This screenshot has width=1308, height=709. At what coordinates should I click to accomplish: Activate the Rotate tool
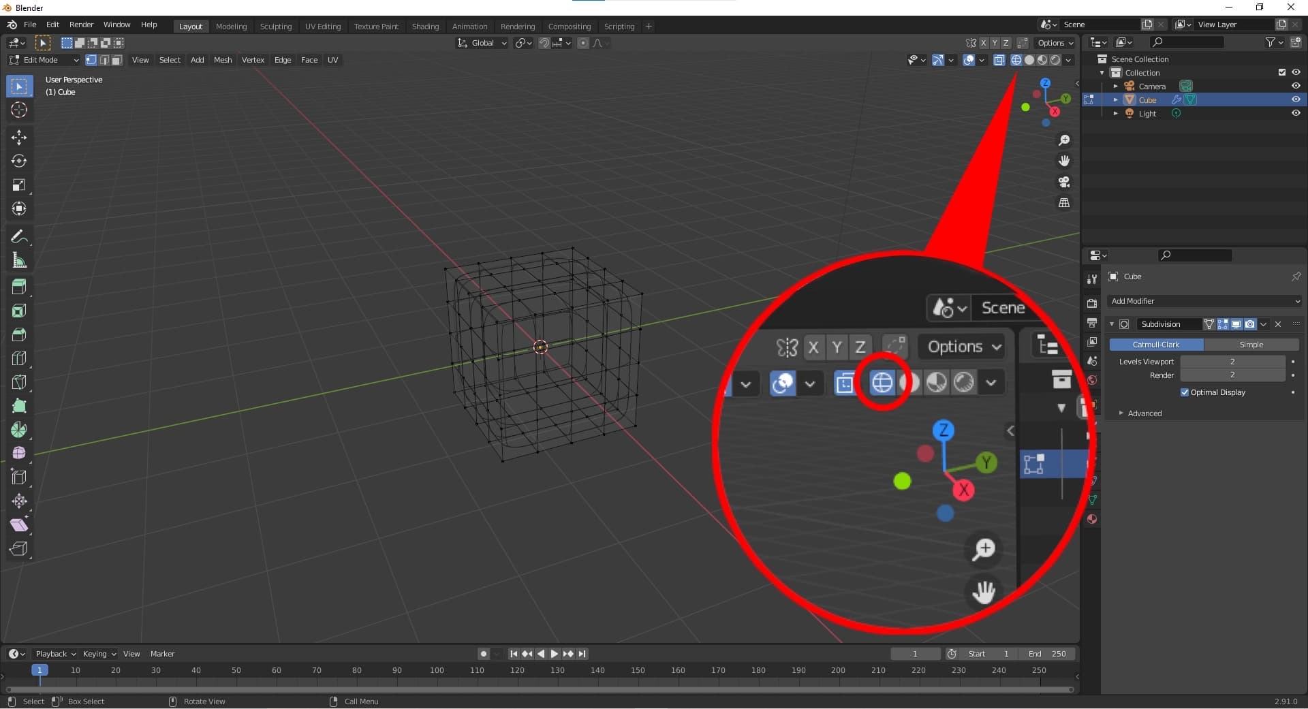tap(18, 161)
